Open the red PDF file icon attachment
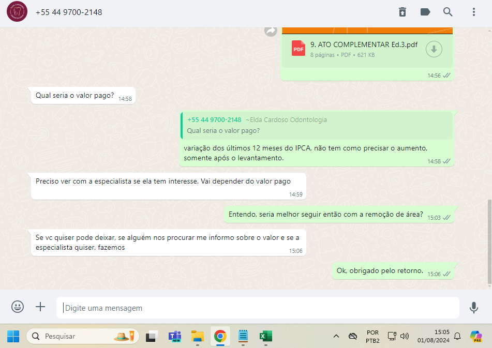The height and width of the screenshot is (348, 492). (x=299, y=49)
